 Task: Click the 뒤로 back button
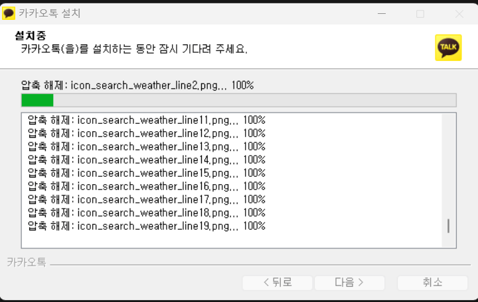click(x=278, y=283)
